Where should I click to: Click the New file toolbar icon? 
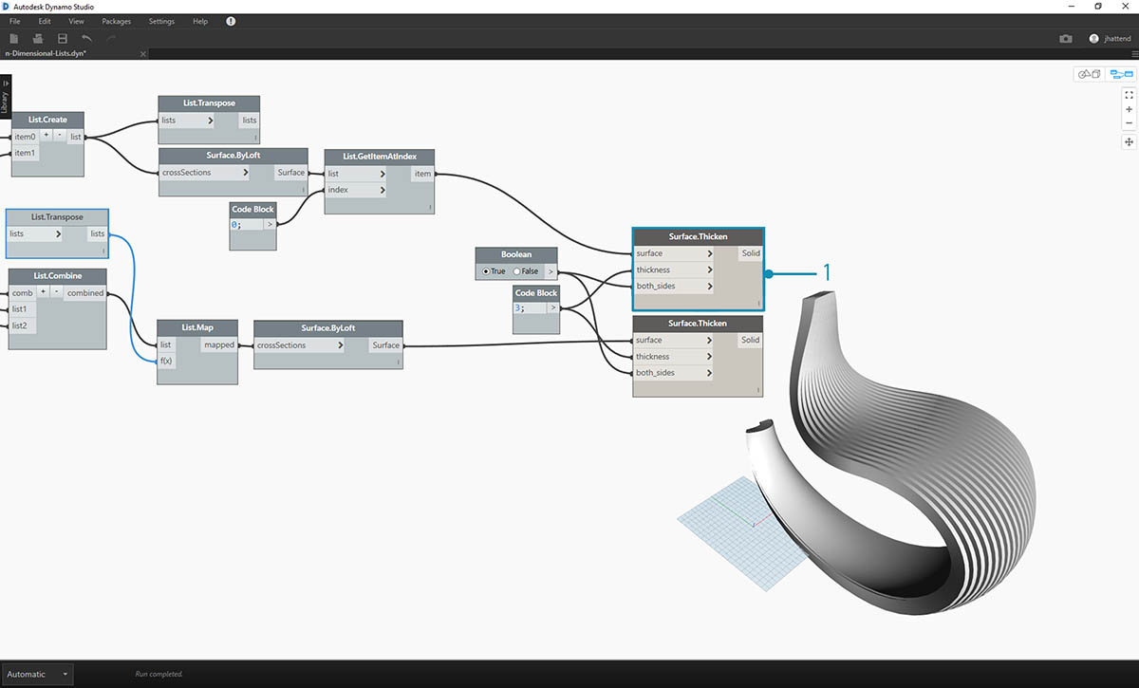pos(14,38)
